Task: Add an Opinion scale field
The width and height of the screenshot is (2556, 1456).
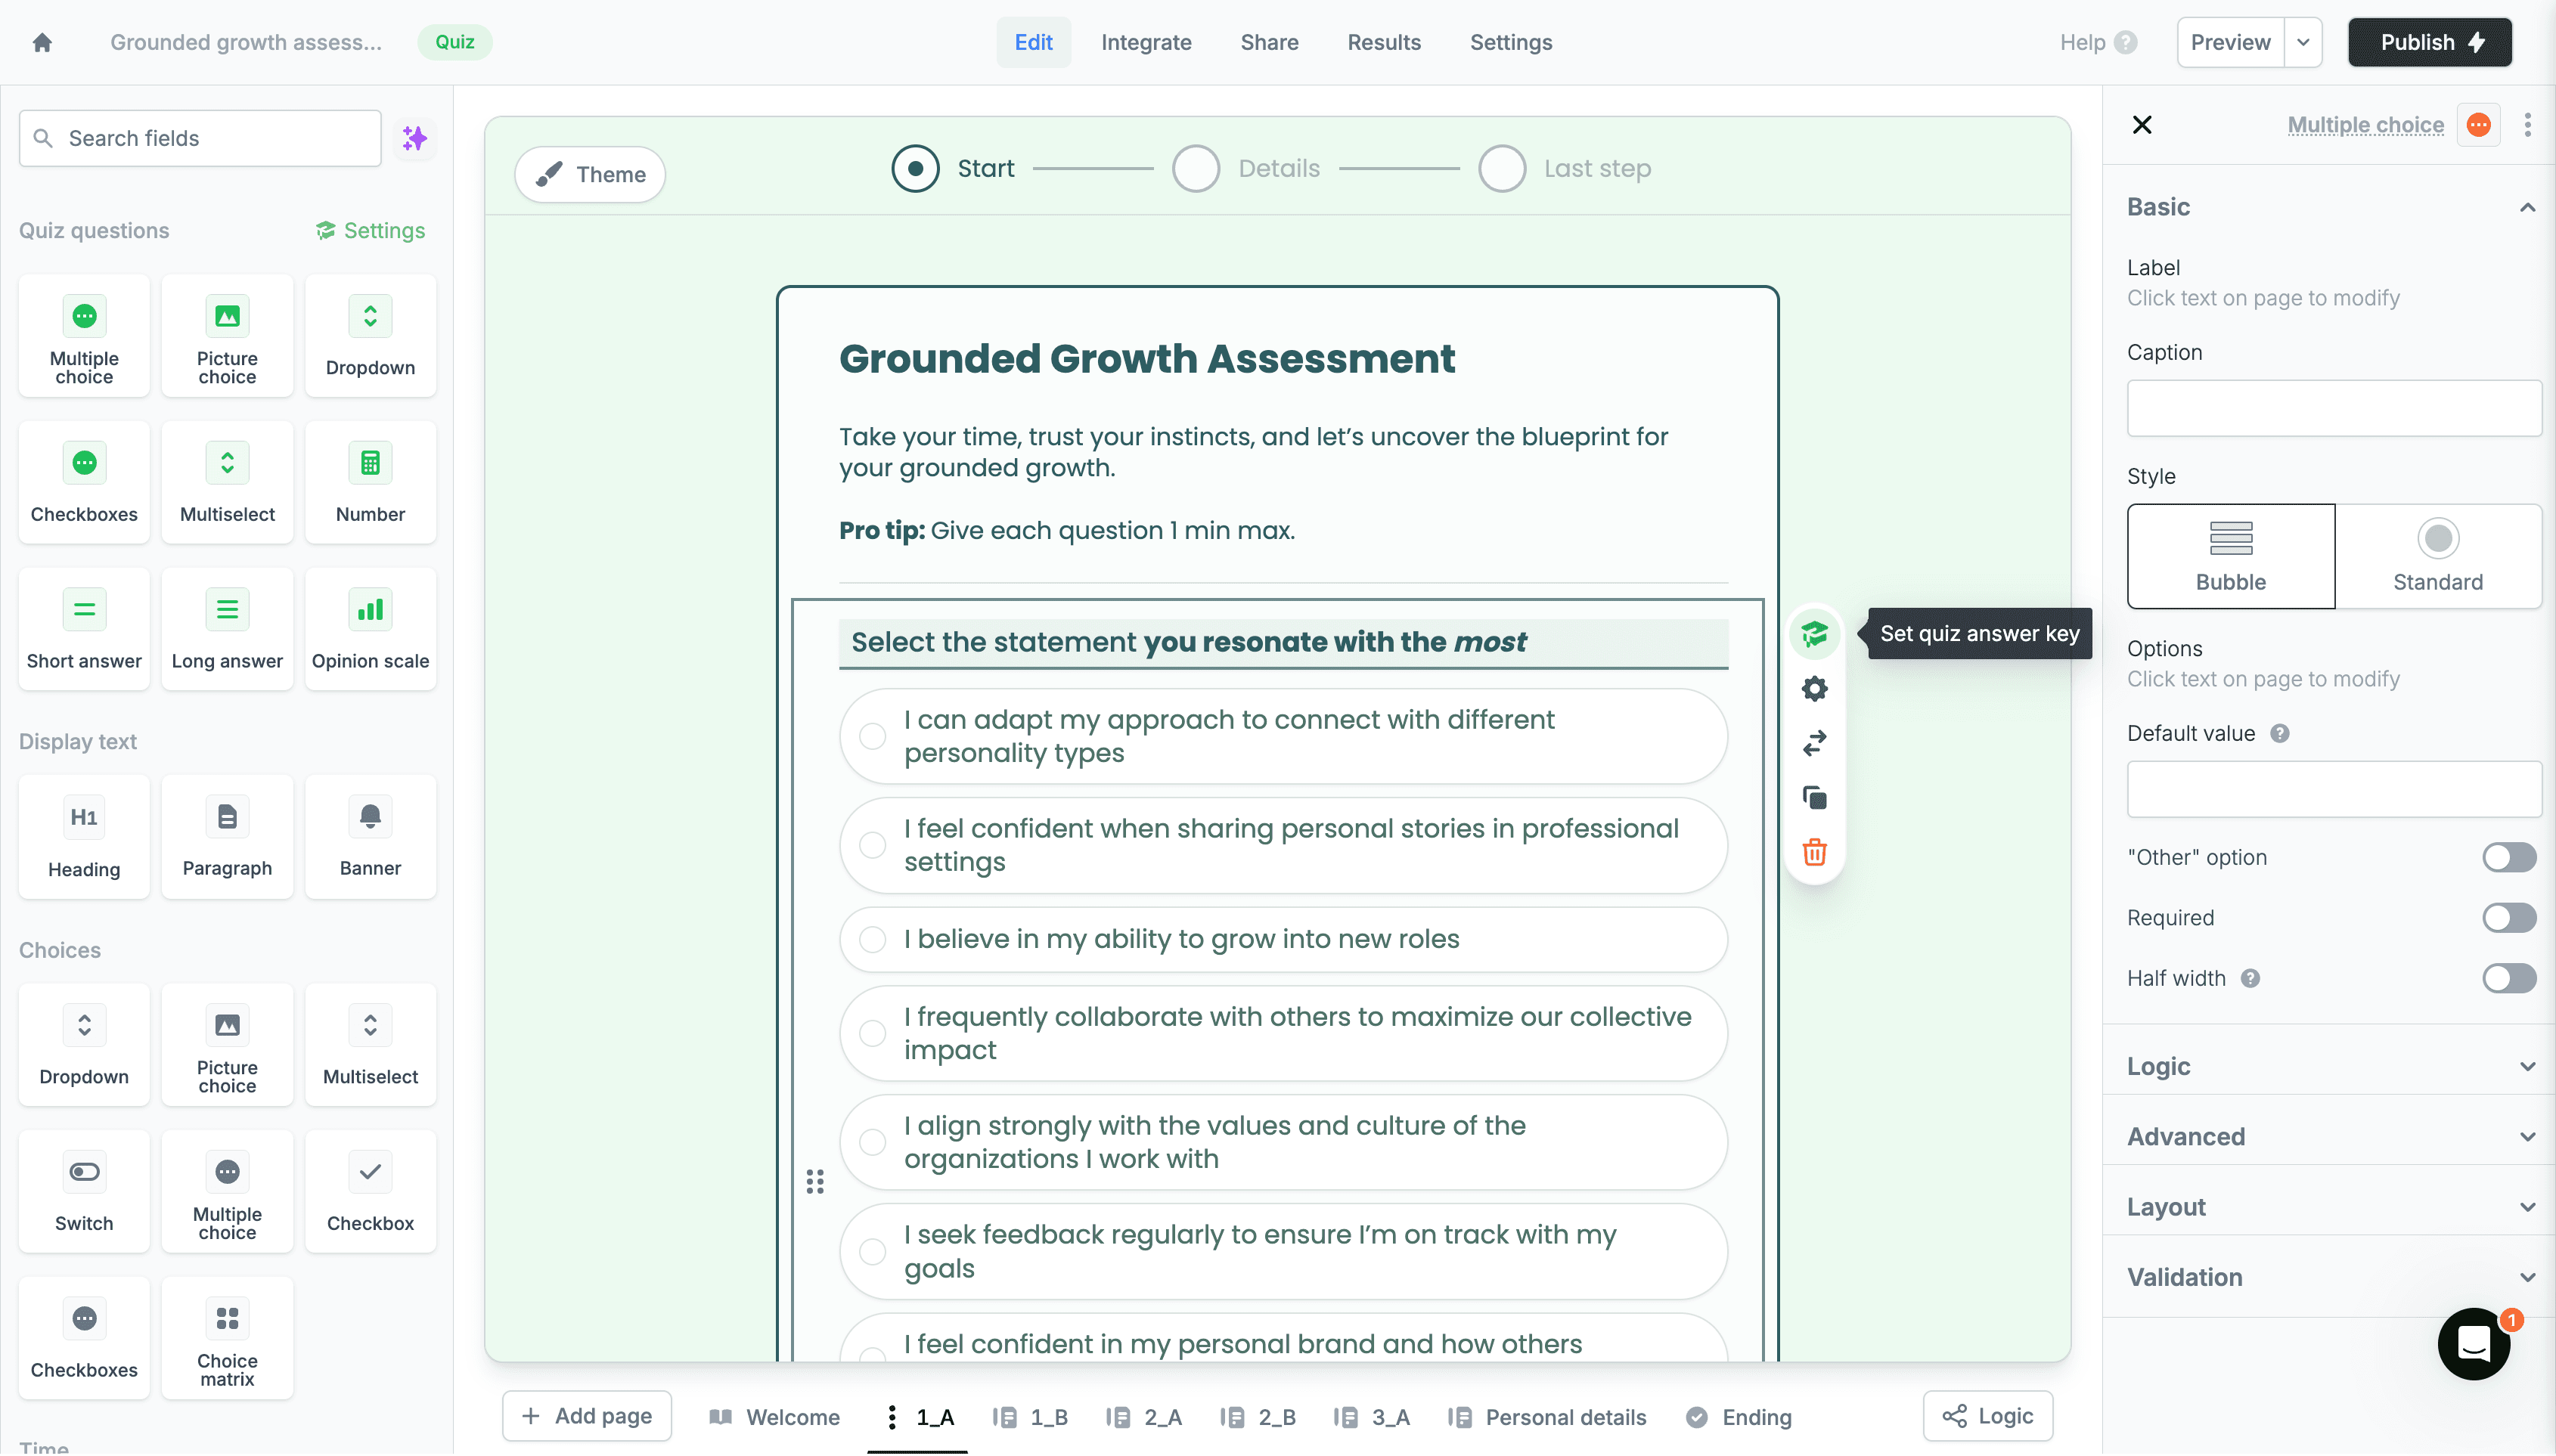Action: (370, 630)
